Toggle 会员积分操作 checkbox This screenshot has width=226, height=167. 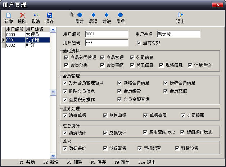tap(65, 100)
